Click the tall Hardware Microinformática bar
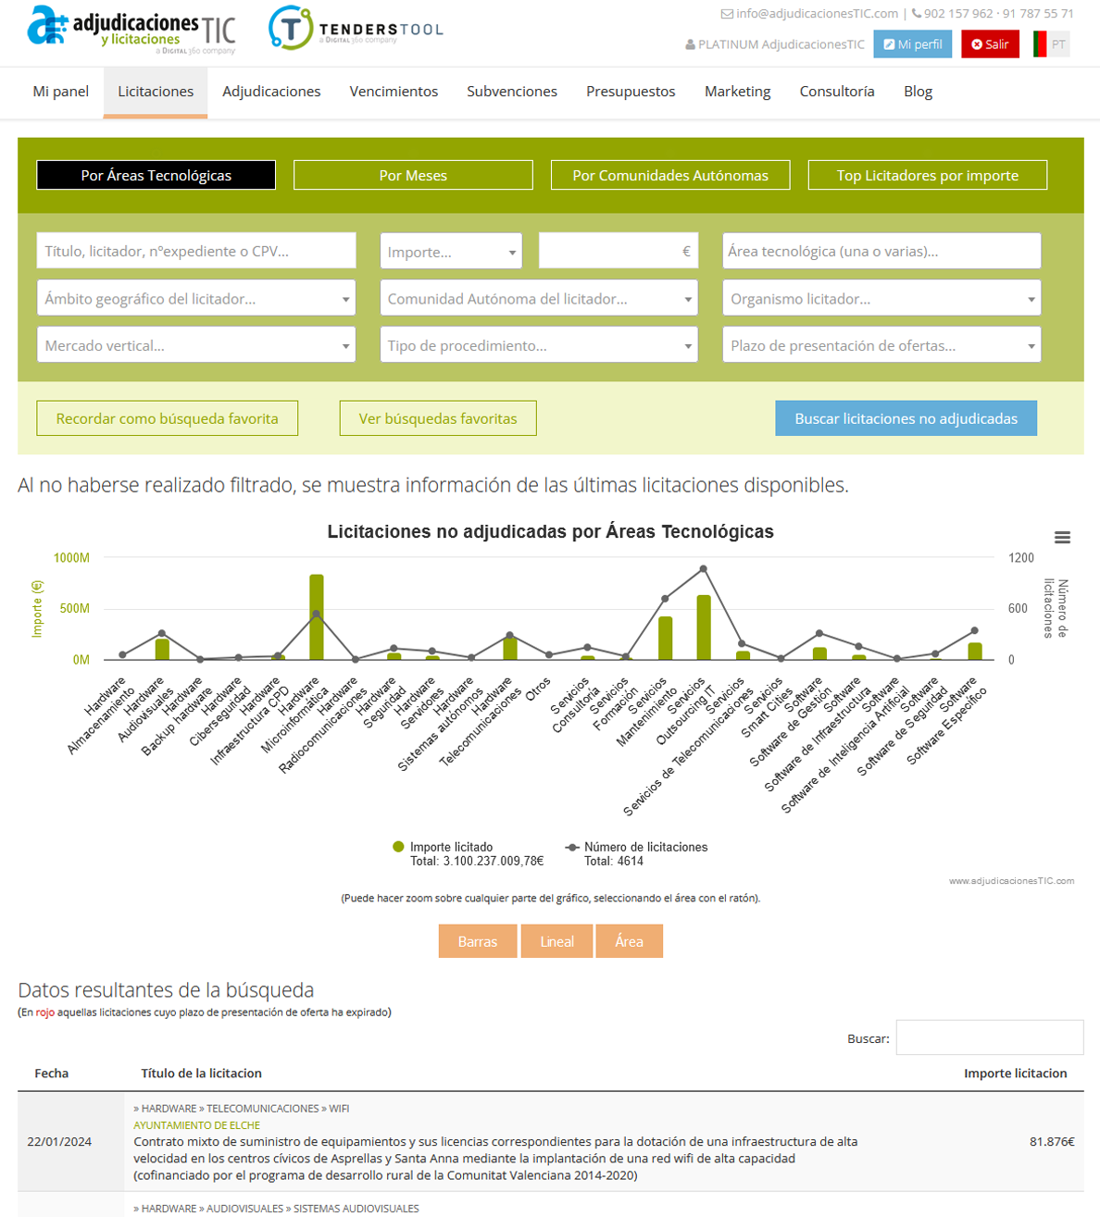 (x=317, y=617)
